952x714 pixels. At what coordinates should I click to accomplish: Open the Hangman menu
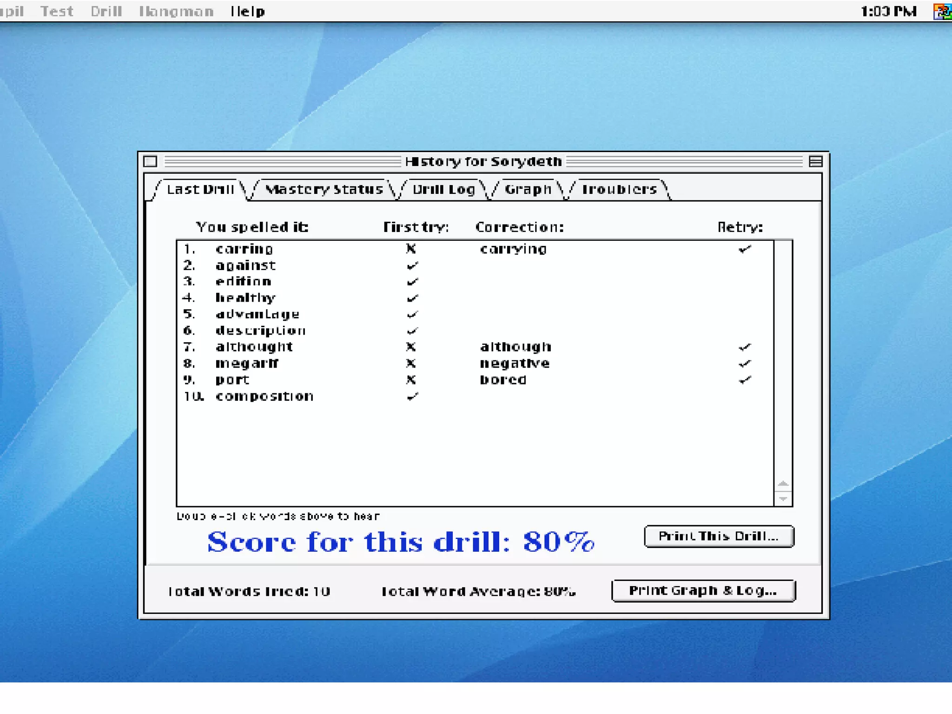(x=176, y=11)
